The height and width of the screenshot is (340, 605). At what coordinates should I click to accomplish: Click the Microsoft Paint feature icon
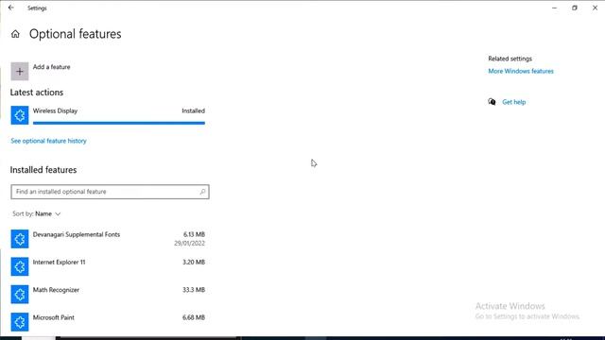(20, 322)
